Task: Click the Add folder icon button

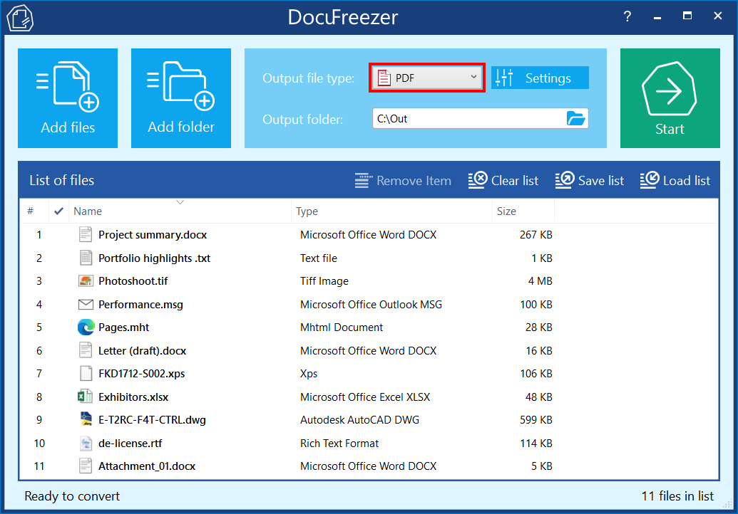Action: pos(181,98)
